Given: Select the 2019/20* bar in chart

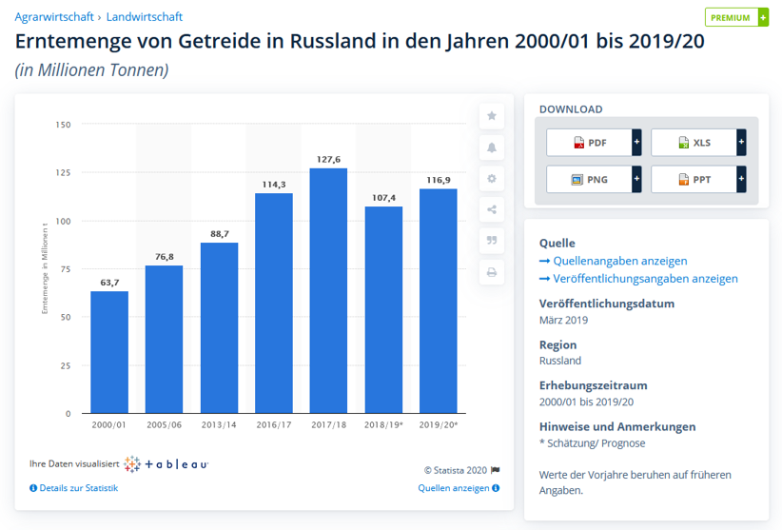Looking at the screenshot, I should (x=439, y=301).
